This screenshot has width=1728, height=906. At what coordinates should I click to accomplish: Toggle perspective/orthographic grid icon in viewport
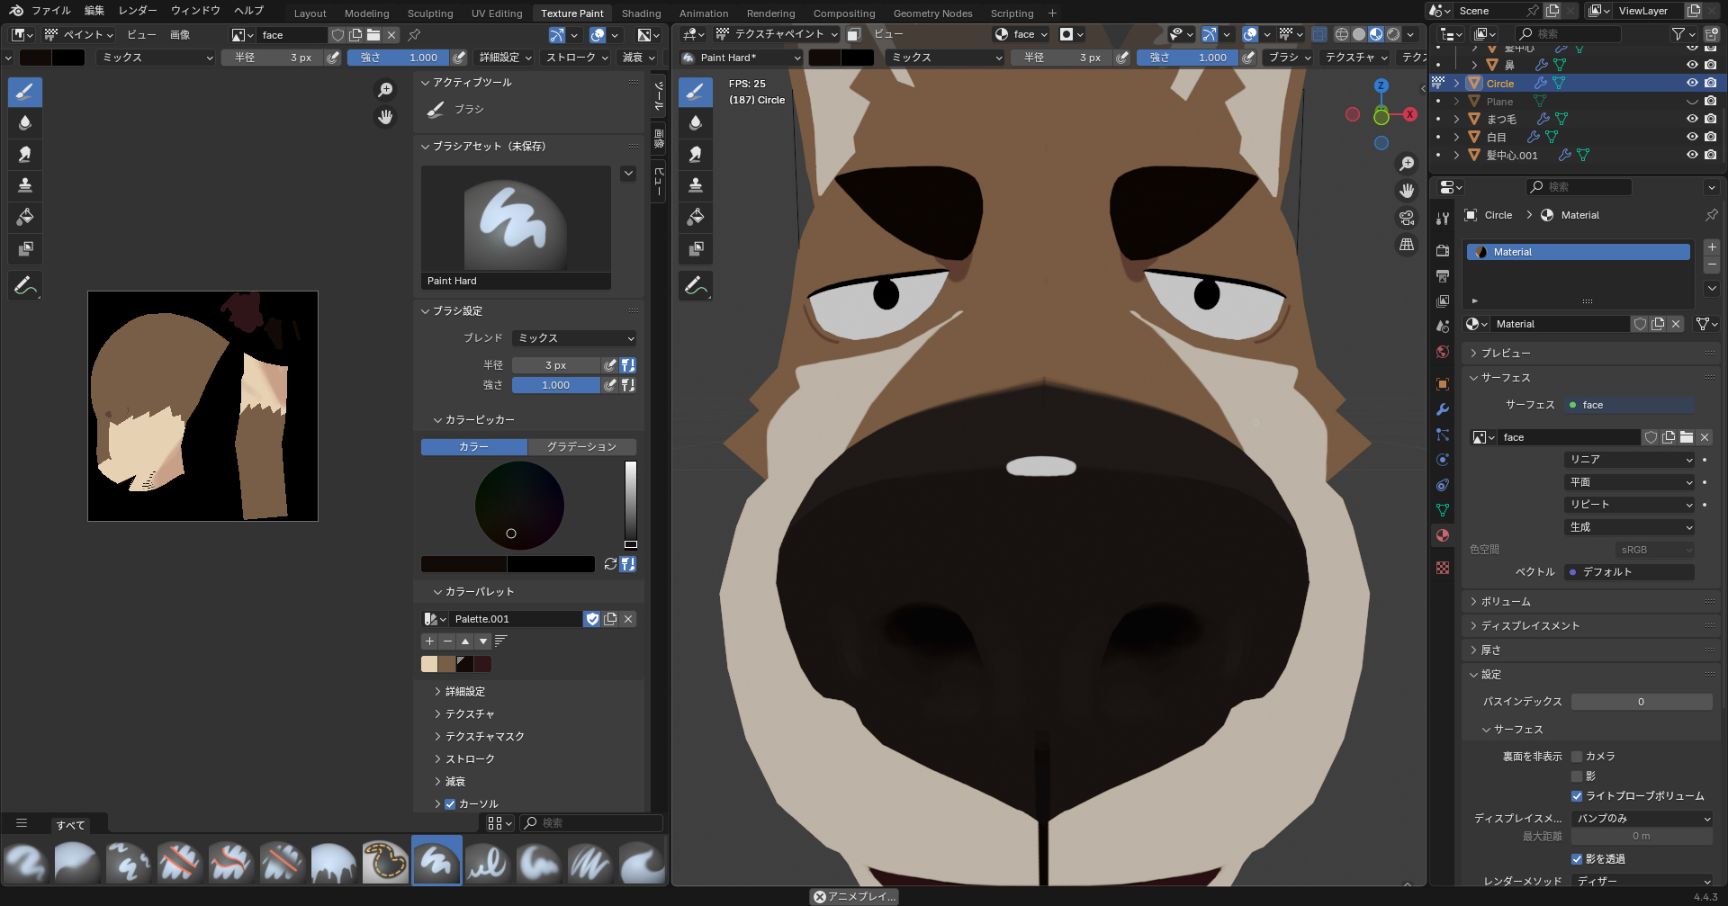(x=1407, y=245)
